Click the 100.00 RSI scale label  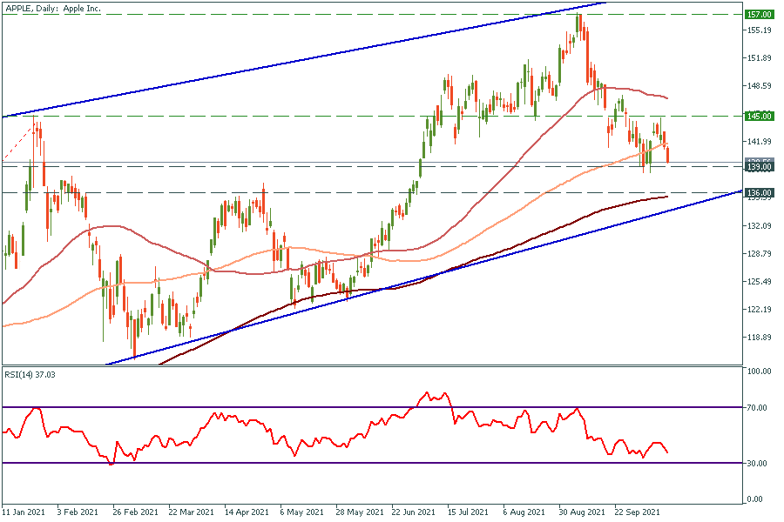click(x=760, y=371)
